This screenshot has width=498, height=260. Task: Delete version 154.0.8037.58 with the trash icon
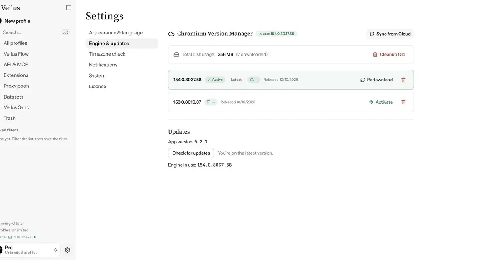pyautogui.click(x=403, y=80)
